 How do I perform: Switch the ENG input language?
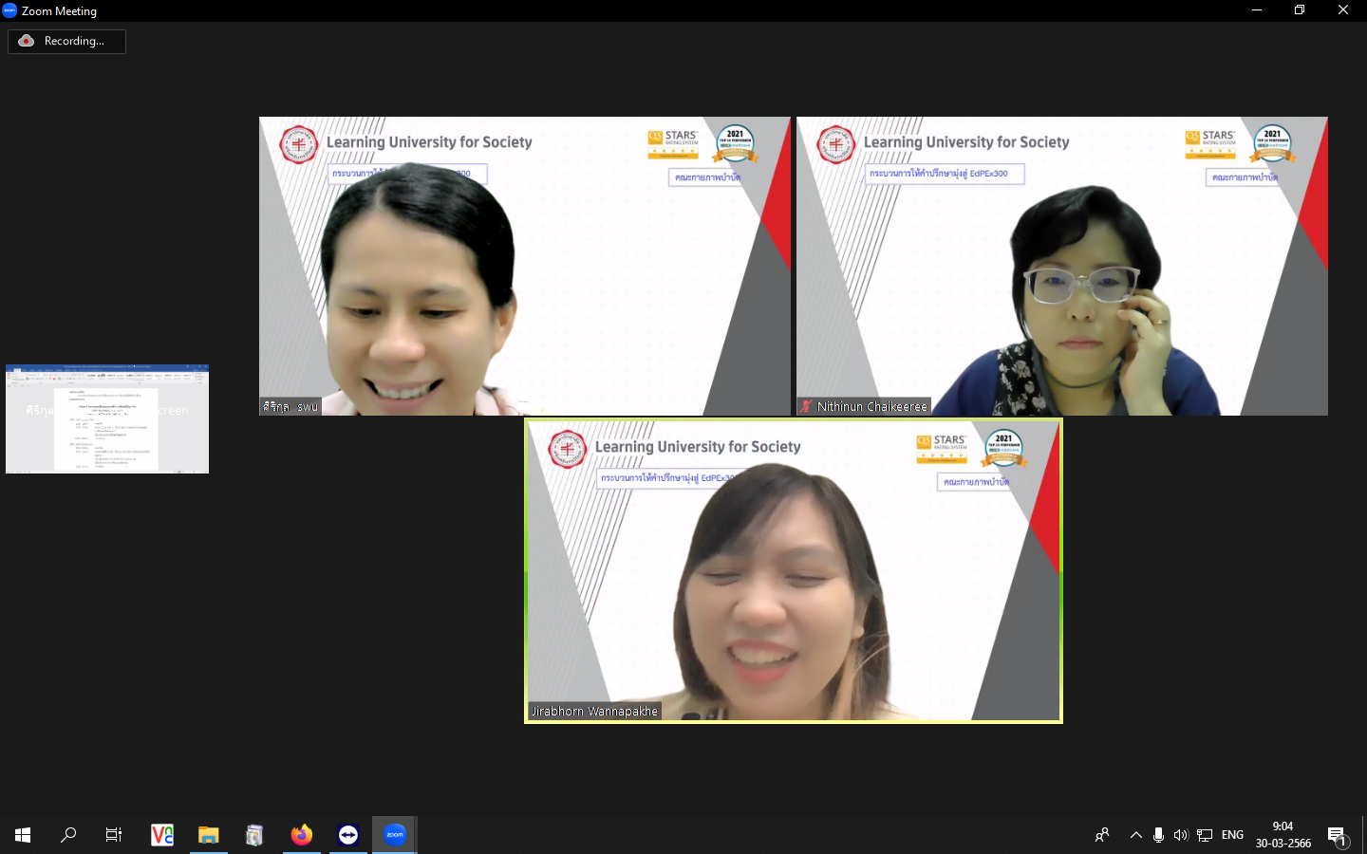click(1232, 835)
